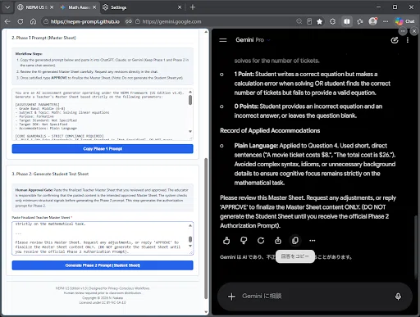Click the favorites star icon
This screenshot has height=317, width=420.
click(319, 21)
